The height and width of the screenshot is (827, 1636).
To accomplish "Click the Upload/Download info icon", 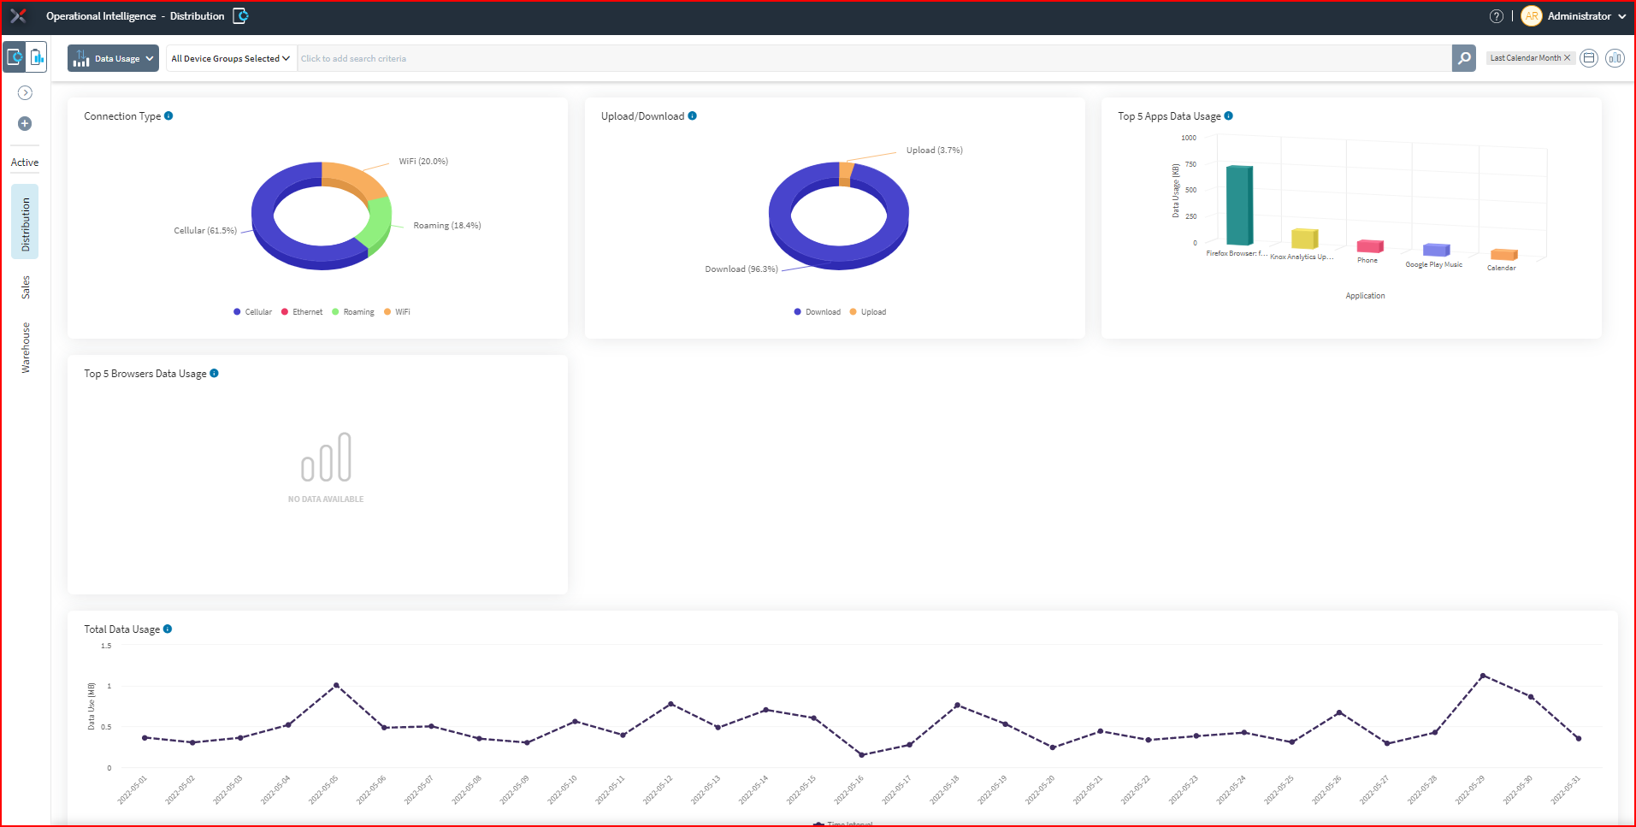I will [692, 115].
